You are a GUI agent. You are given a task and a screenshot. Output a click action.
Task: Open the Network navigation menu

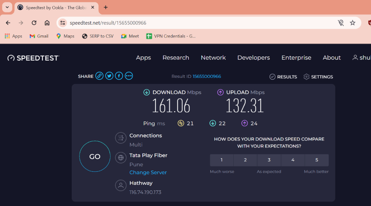pyautogui.click(x=213, y=58)
